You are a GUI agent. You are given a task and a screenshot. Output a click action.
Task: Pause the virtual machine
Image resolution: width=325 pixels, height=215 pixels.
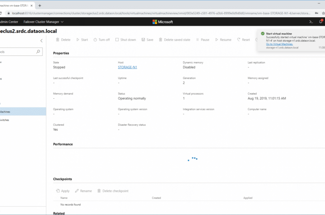pos(203,40)
